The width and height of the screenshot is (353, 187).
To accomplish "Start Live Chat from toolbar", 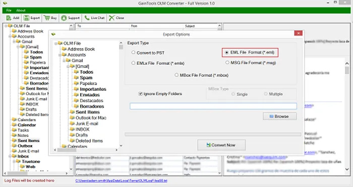I will [94, 18].
